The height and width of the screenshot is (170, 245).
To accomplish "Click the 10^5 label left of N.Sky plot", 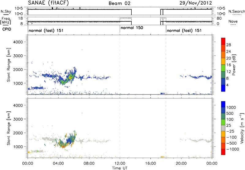I will (x=19, y=9).
